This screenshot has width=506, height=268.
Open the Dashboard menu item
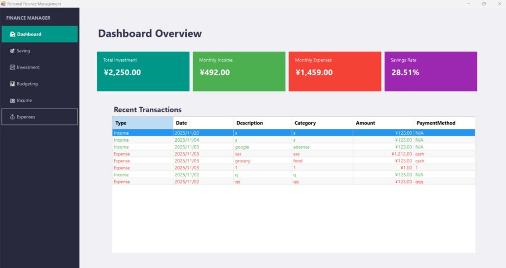point(40,34)
